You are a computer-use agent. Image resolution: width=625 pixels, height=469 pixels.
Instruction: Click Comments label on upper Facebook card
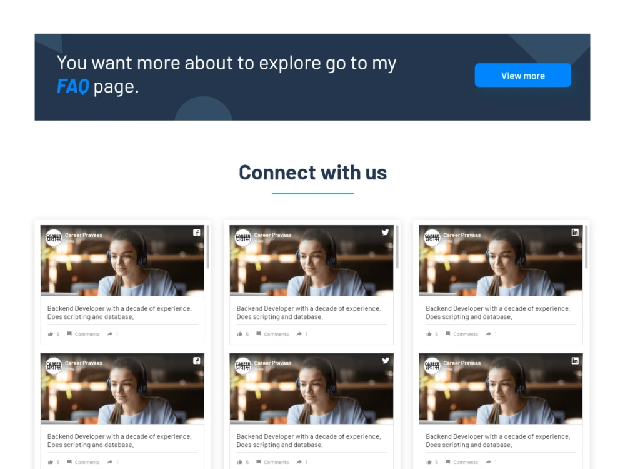(87, 334)
